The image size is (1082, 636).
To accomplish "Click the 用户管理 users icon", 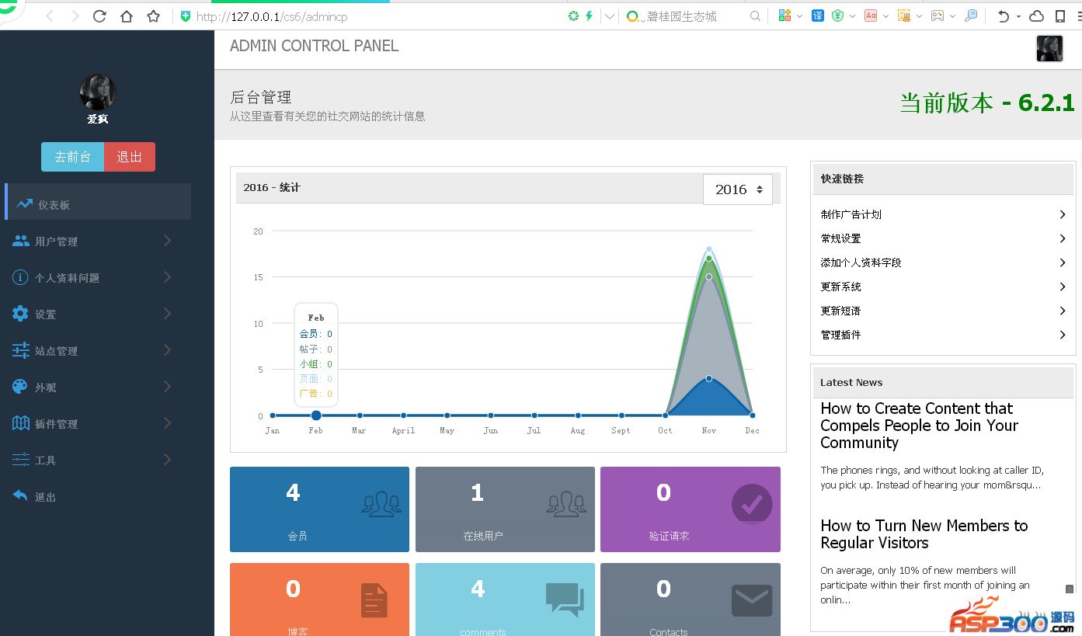I will pyautogui.click(x=21, y=241).
